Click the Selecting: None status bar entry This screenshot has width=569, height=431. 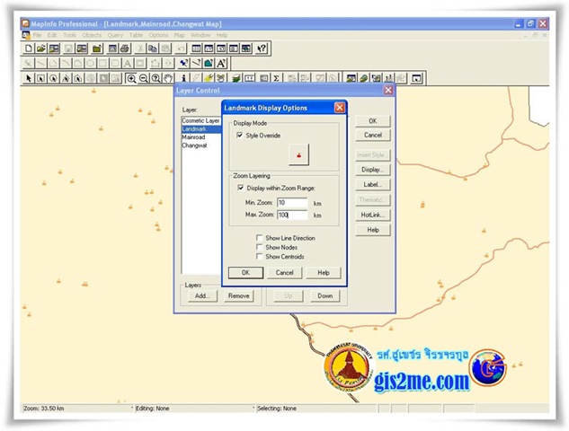point(277,409)
